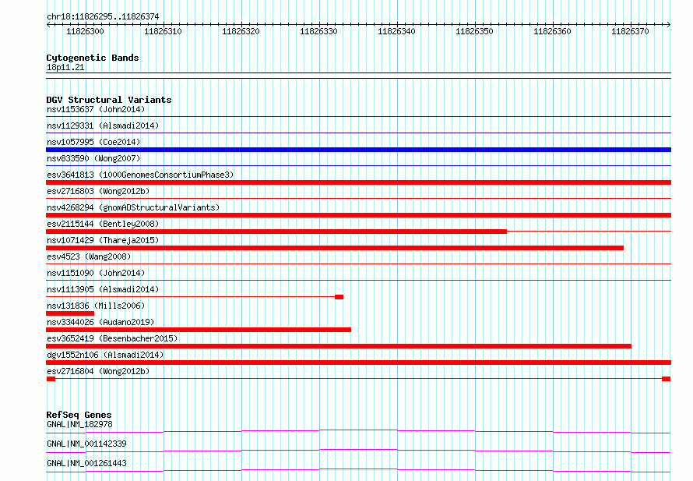Open GNAL|NM_001261443 transcript label
Image resolution: width=693 pixels, height=481 pixels.
(x=86, y=463)
